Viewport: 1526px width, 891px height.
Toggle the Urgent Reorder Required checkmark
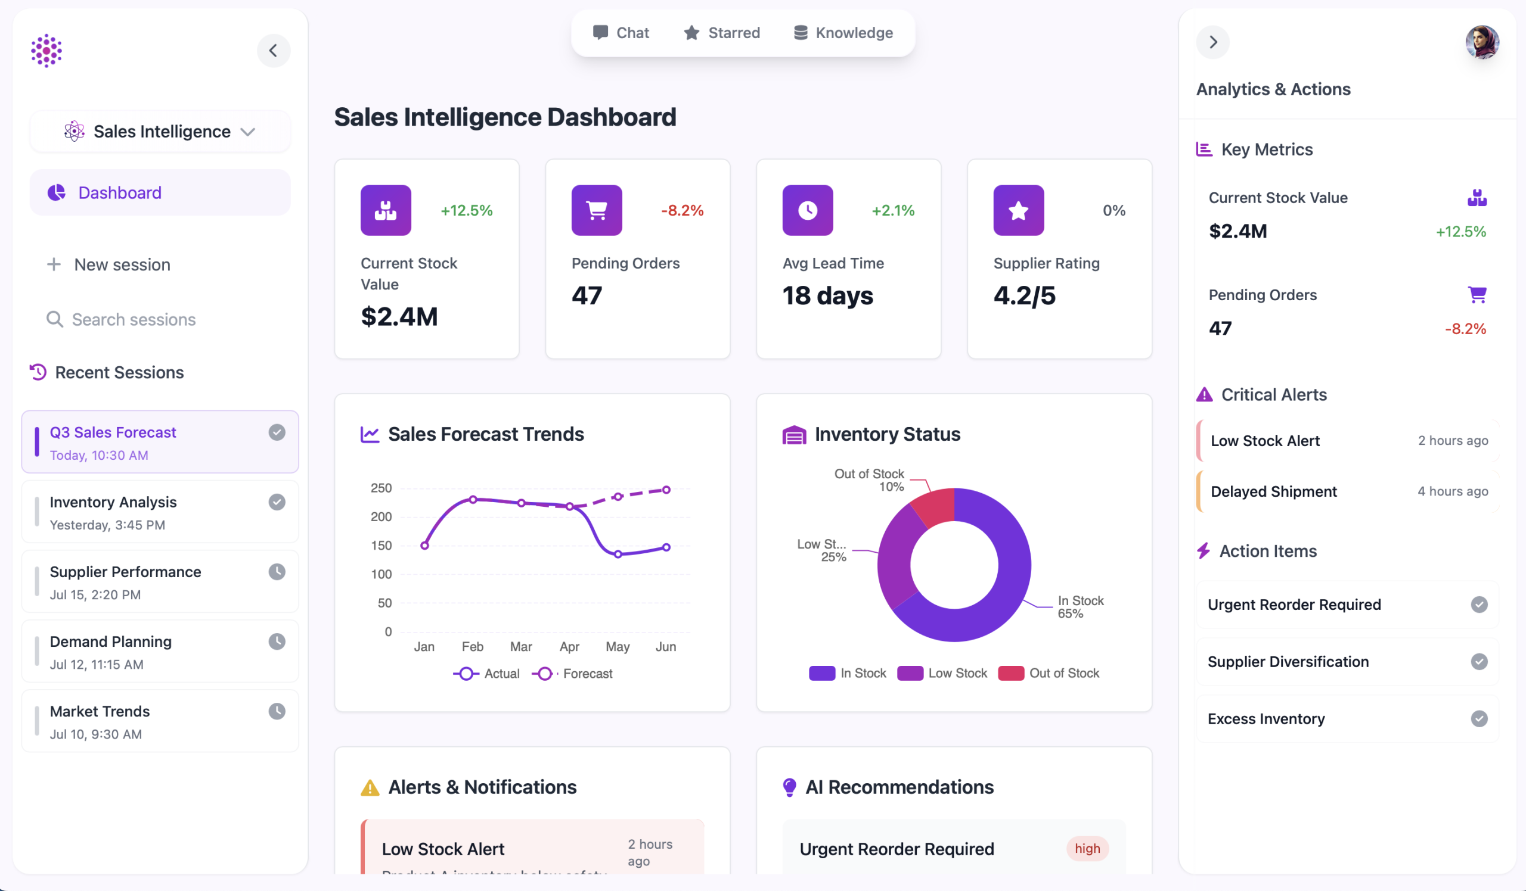pos(1479,605)
